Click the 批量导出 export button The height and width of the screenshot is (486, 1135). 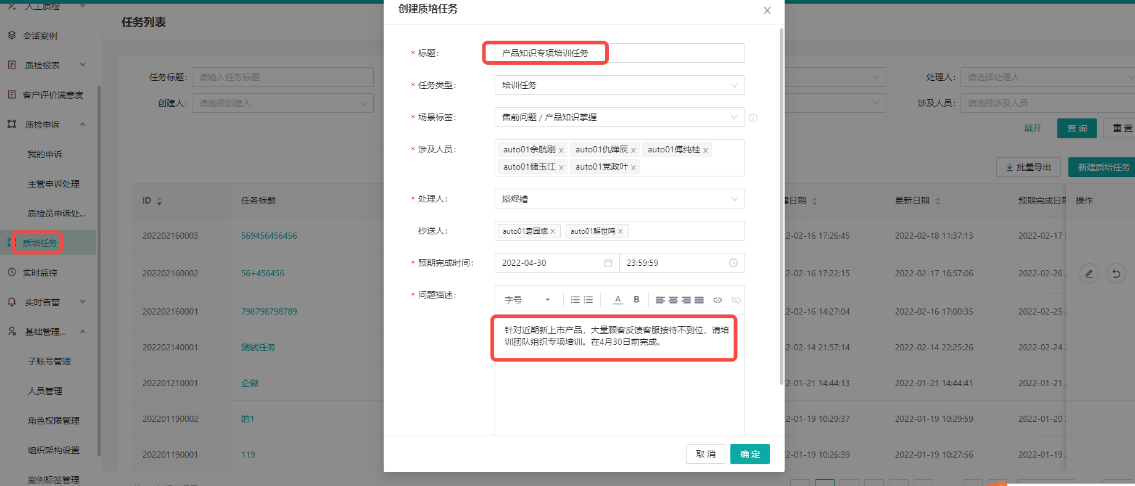[x=1028, y=167]
